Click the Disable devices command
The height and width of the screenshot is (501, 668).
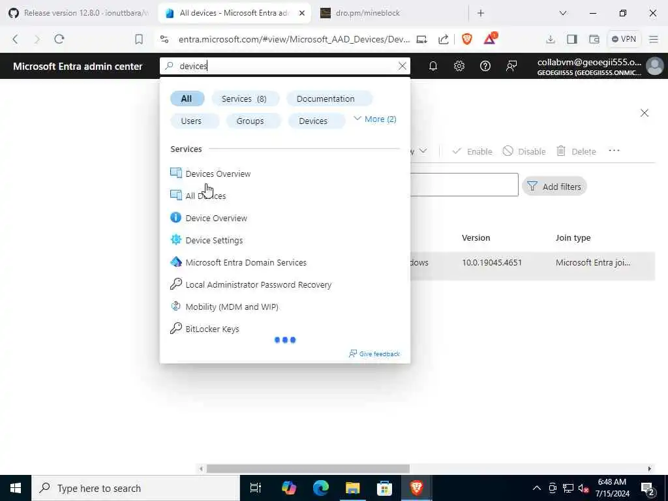pos(524,151)
